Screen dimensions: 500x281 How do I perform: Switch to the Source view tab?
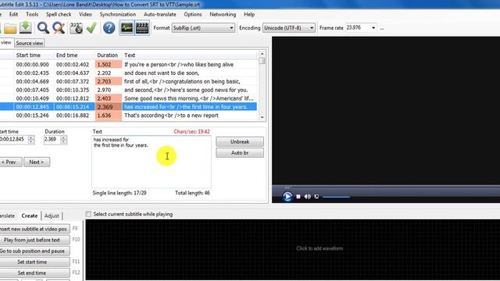tap(30, 43)
